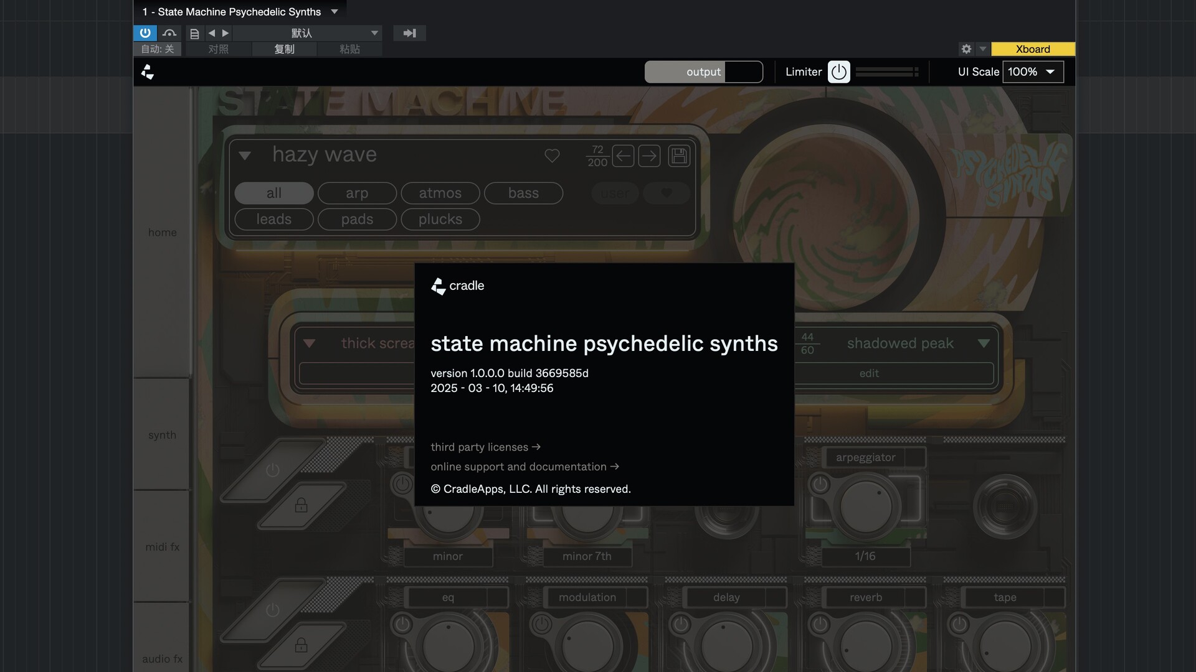Click the arpeggiator module label
Image resolution: width=1196 pixels, height=672 pixels.
pyautogui.click(x=866, y=457)
